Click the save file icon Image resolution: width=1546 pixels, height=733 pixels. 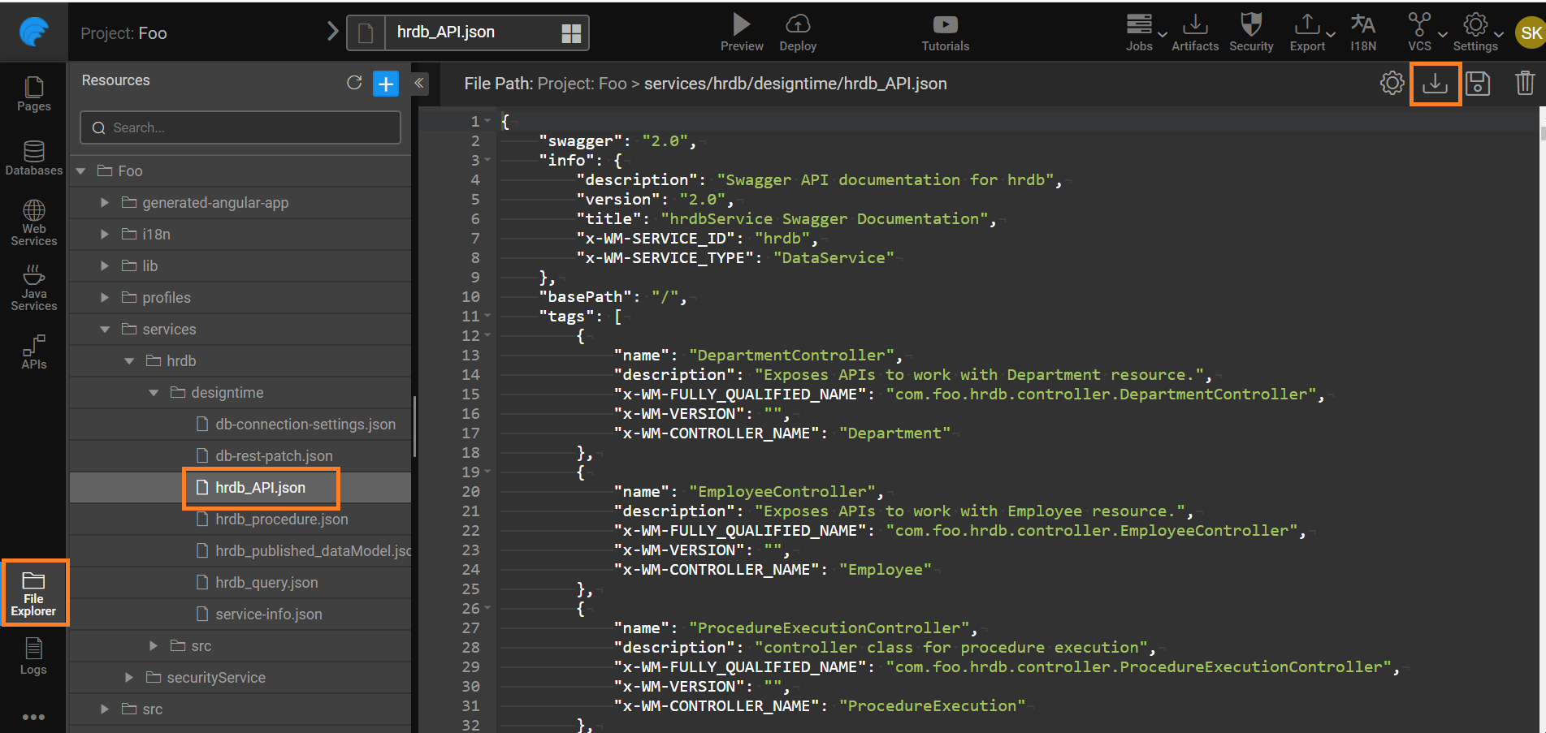point(1478,84)
